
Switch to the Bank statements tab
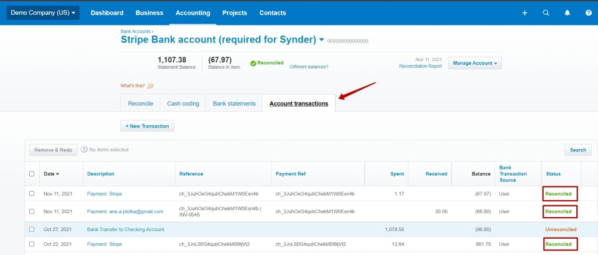pos(234,104)
